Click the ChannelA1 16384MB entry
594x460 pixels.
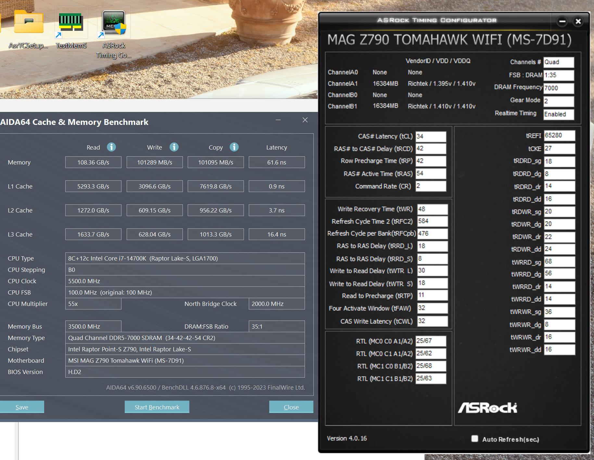point(385,84)
